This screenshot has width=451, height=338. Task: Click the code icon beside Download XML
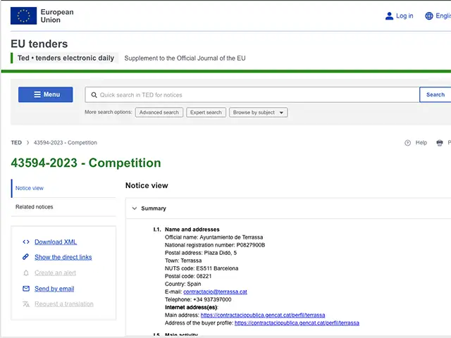click(x=26, y=242)
